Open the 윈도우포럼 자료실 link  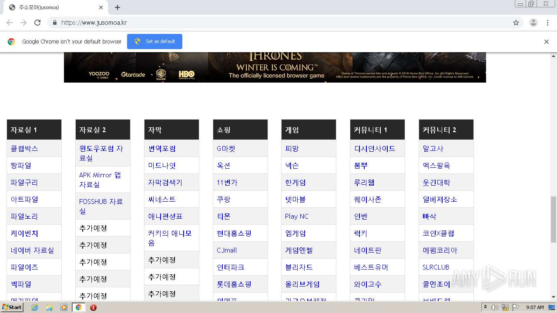[101, 153]
